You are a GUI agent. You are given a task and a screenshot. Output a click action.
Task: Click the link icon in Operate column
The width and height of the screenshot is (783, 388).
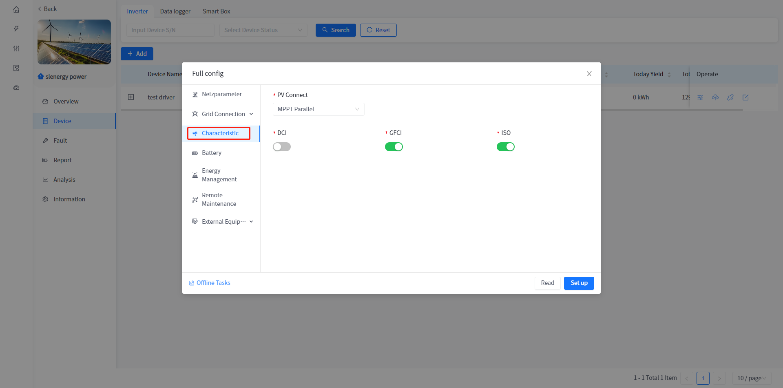[x=730, y=97]
